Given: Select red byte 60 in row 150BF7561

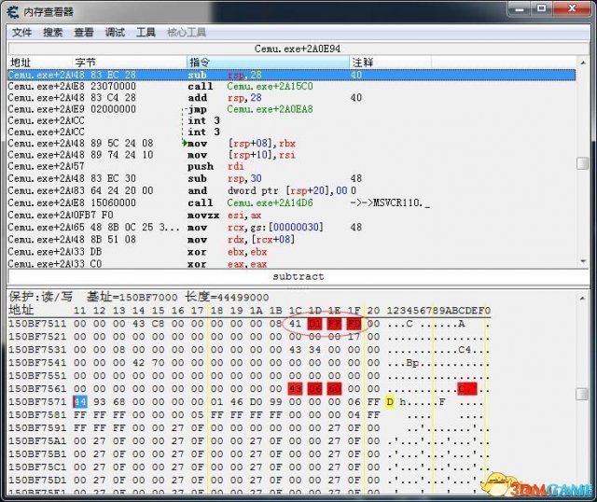Looking at the screenshot, I should point(334,389).
